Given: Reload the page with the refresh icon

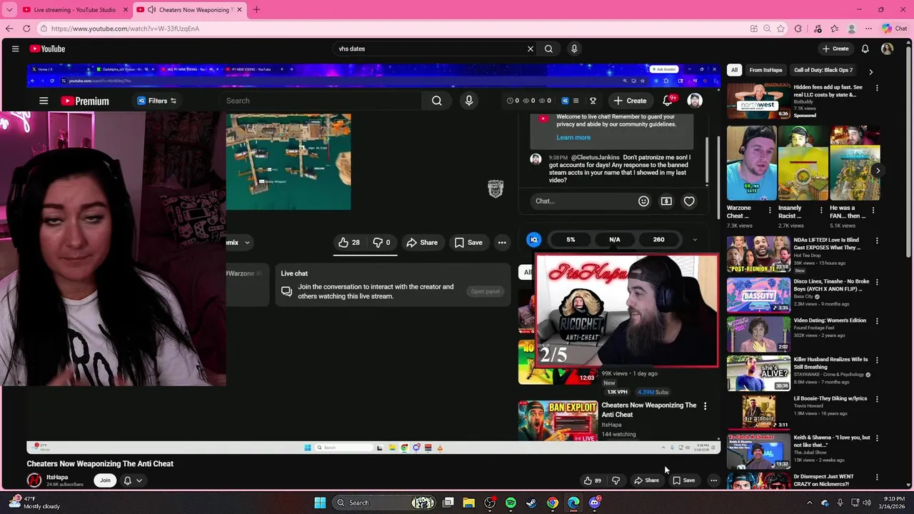Looking at the screenshot, I should [26, 29].
